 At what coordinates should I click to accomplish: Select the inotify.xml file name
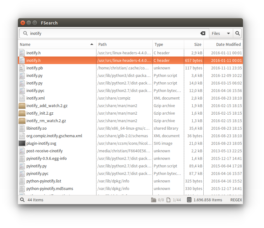coord(36,98)
